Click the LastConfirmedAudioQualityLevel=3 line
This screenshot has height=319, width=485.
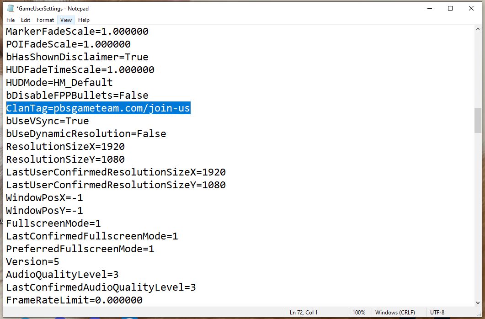[x=101, y=287]
